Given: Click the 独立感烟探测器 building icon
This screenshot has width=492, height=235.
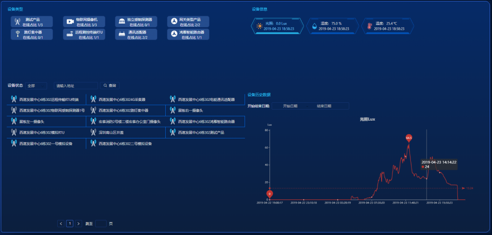Looking at the screenshot, I should (x=122, y=22).
